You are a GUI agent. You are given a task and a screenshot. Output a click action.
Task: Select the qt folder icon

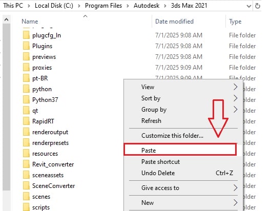click(26, 111)
